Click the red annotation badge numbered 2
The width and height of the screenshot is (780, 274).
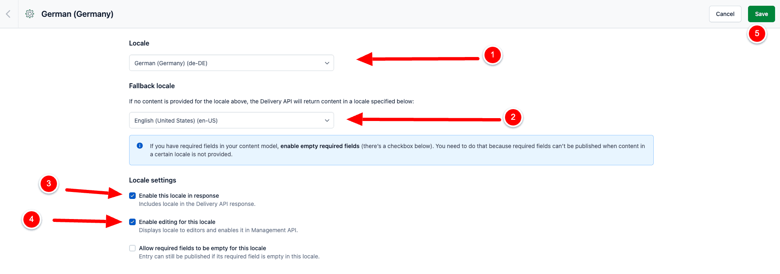(513, 117)
